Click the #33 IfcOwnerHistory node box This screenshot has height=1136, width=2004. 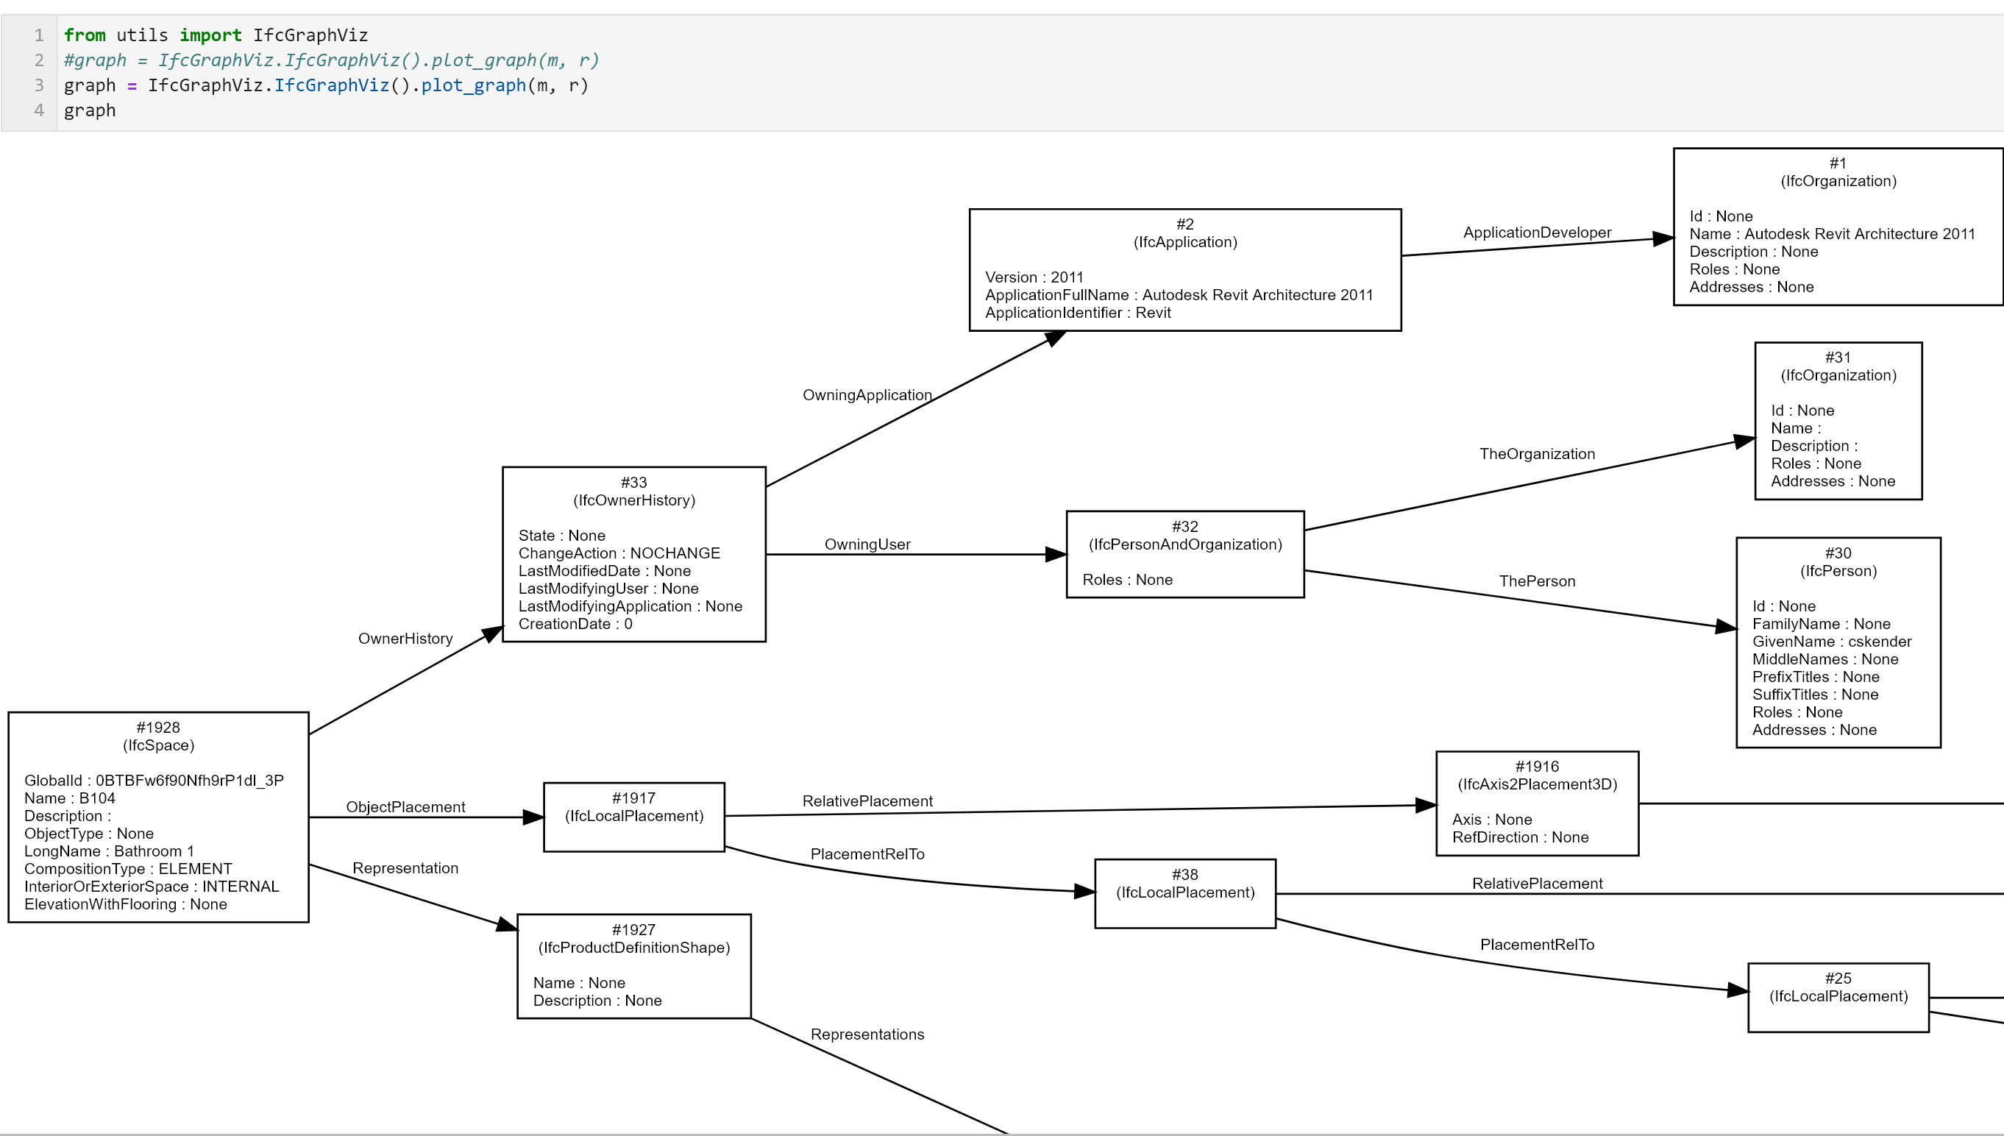click(633, 554)
